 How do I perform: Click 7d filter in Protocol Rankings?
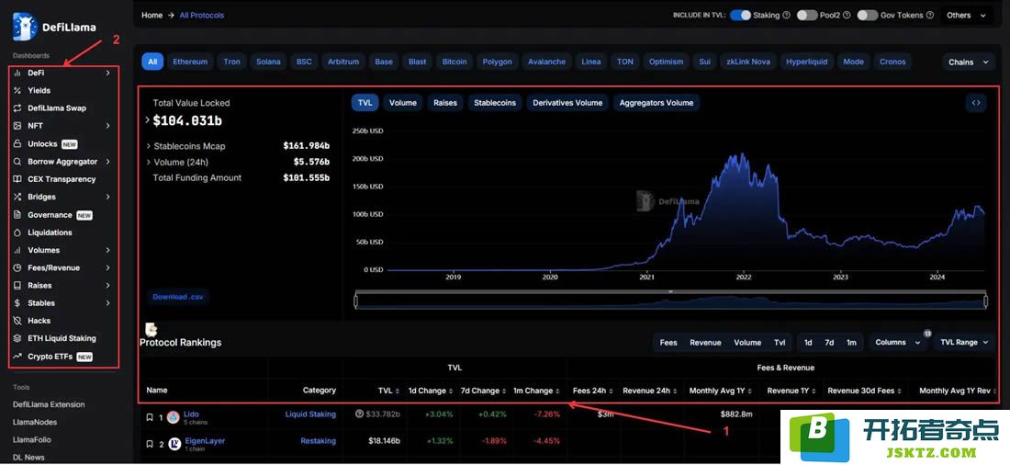click(829, 343)
